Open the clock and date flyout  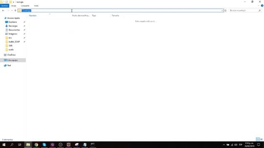249,145
